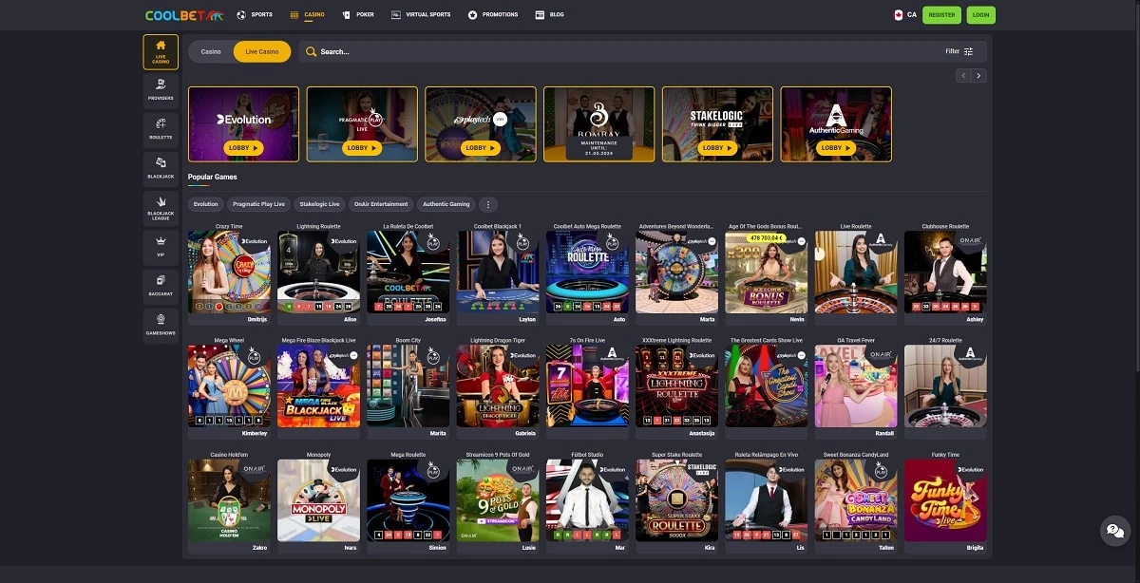The image size is (1140, 583).
Task: Open the Authentic Gaming lobby button
Action: (836, 148)
